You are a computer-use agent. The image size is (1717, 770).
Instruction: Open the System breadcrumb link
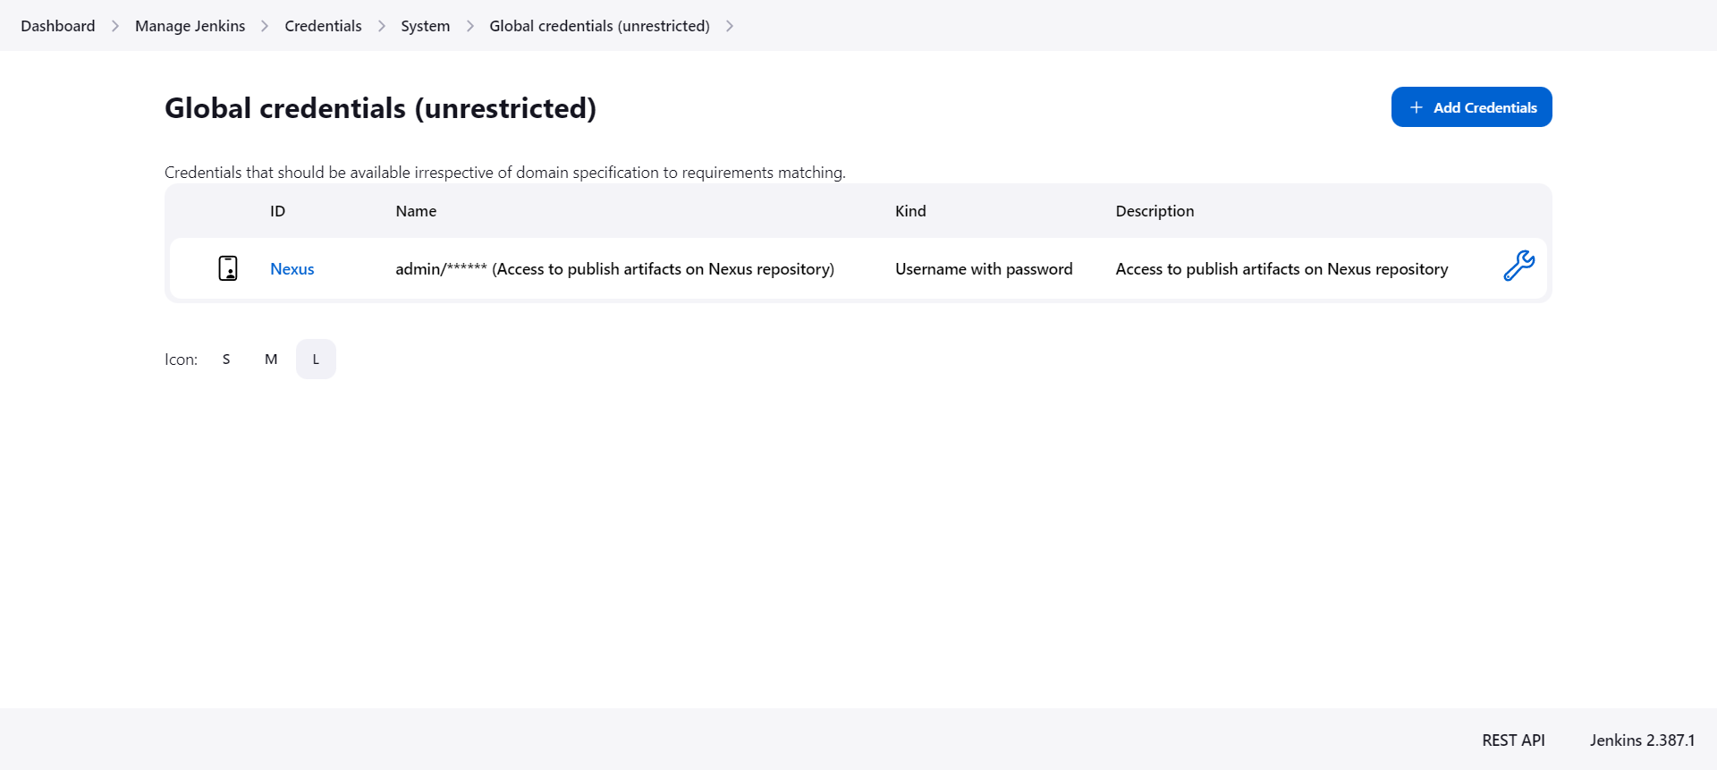[426, 26]
